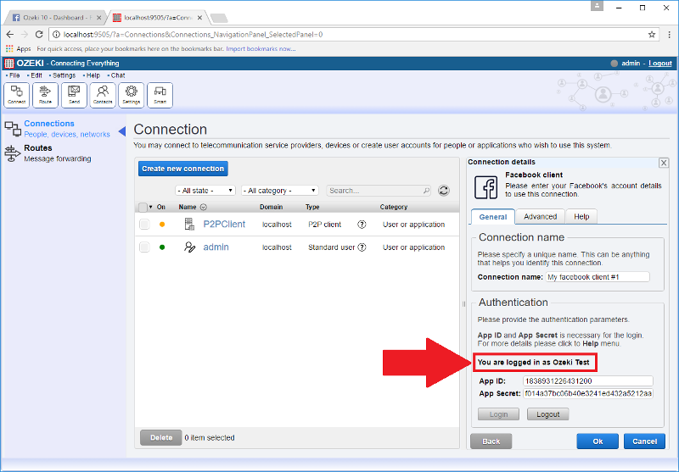Open the Route toolbar icon
The image size is (679, 472).
click(45, 94)
